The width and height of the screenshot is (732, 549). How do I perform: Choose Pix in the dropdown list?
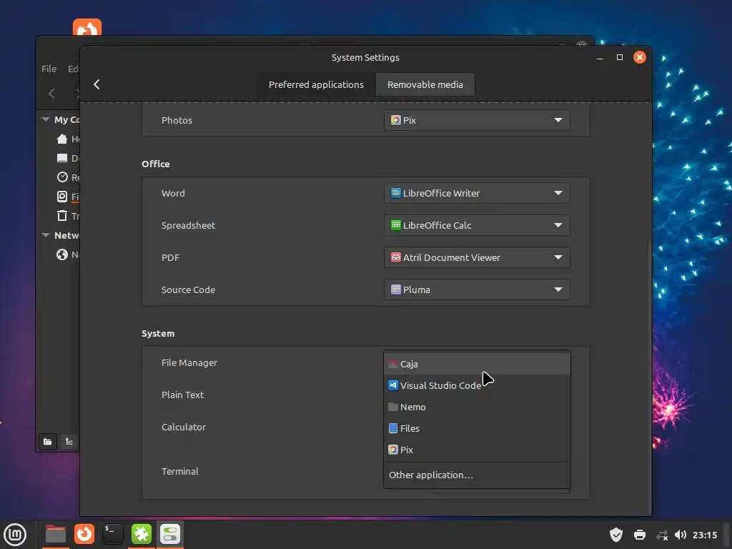coord(477,450)
